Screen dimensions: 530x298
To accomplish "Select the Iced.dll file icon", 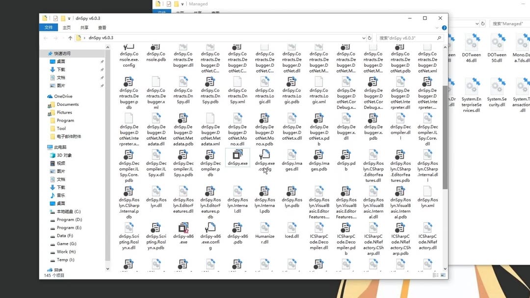I will point(292,228).
